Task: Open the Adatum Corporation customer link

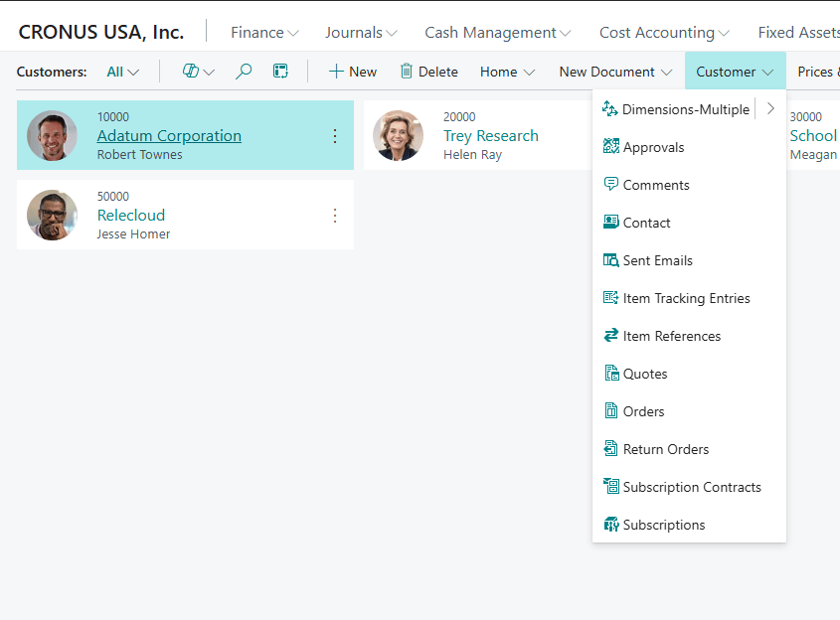Action: pyautogui.click(x=169, y=136)
